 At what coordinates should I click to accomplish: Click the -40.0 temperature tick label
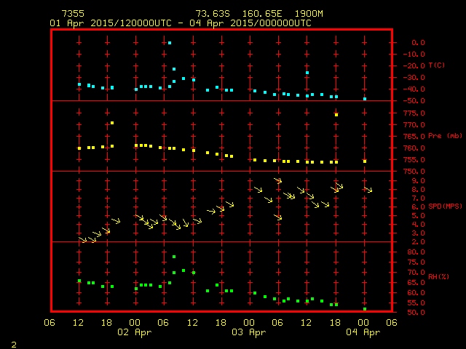(x=414, y=89)
